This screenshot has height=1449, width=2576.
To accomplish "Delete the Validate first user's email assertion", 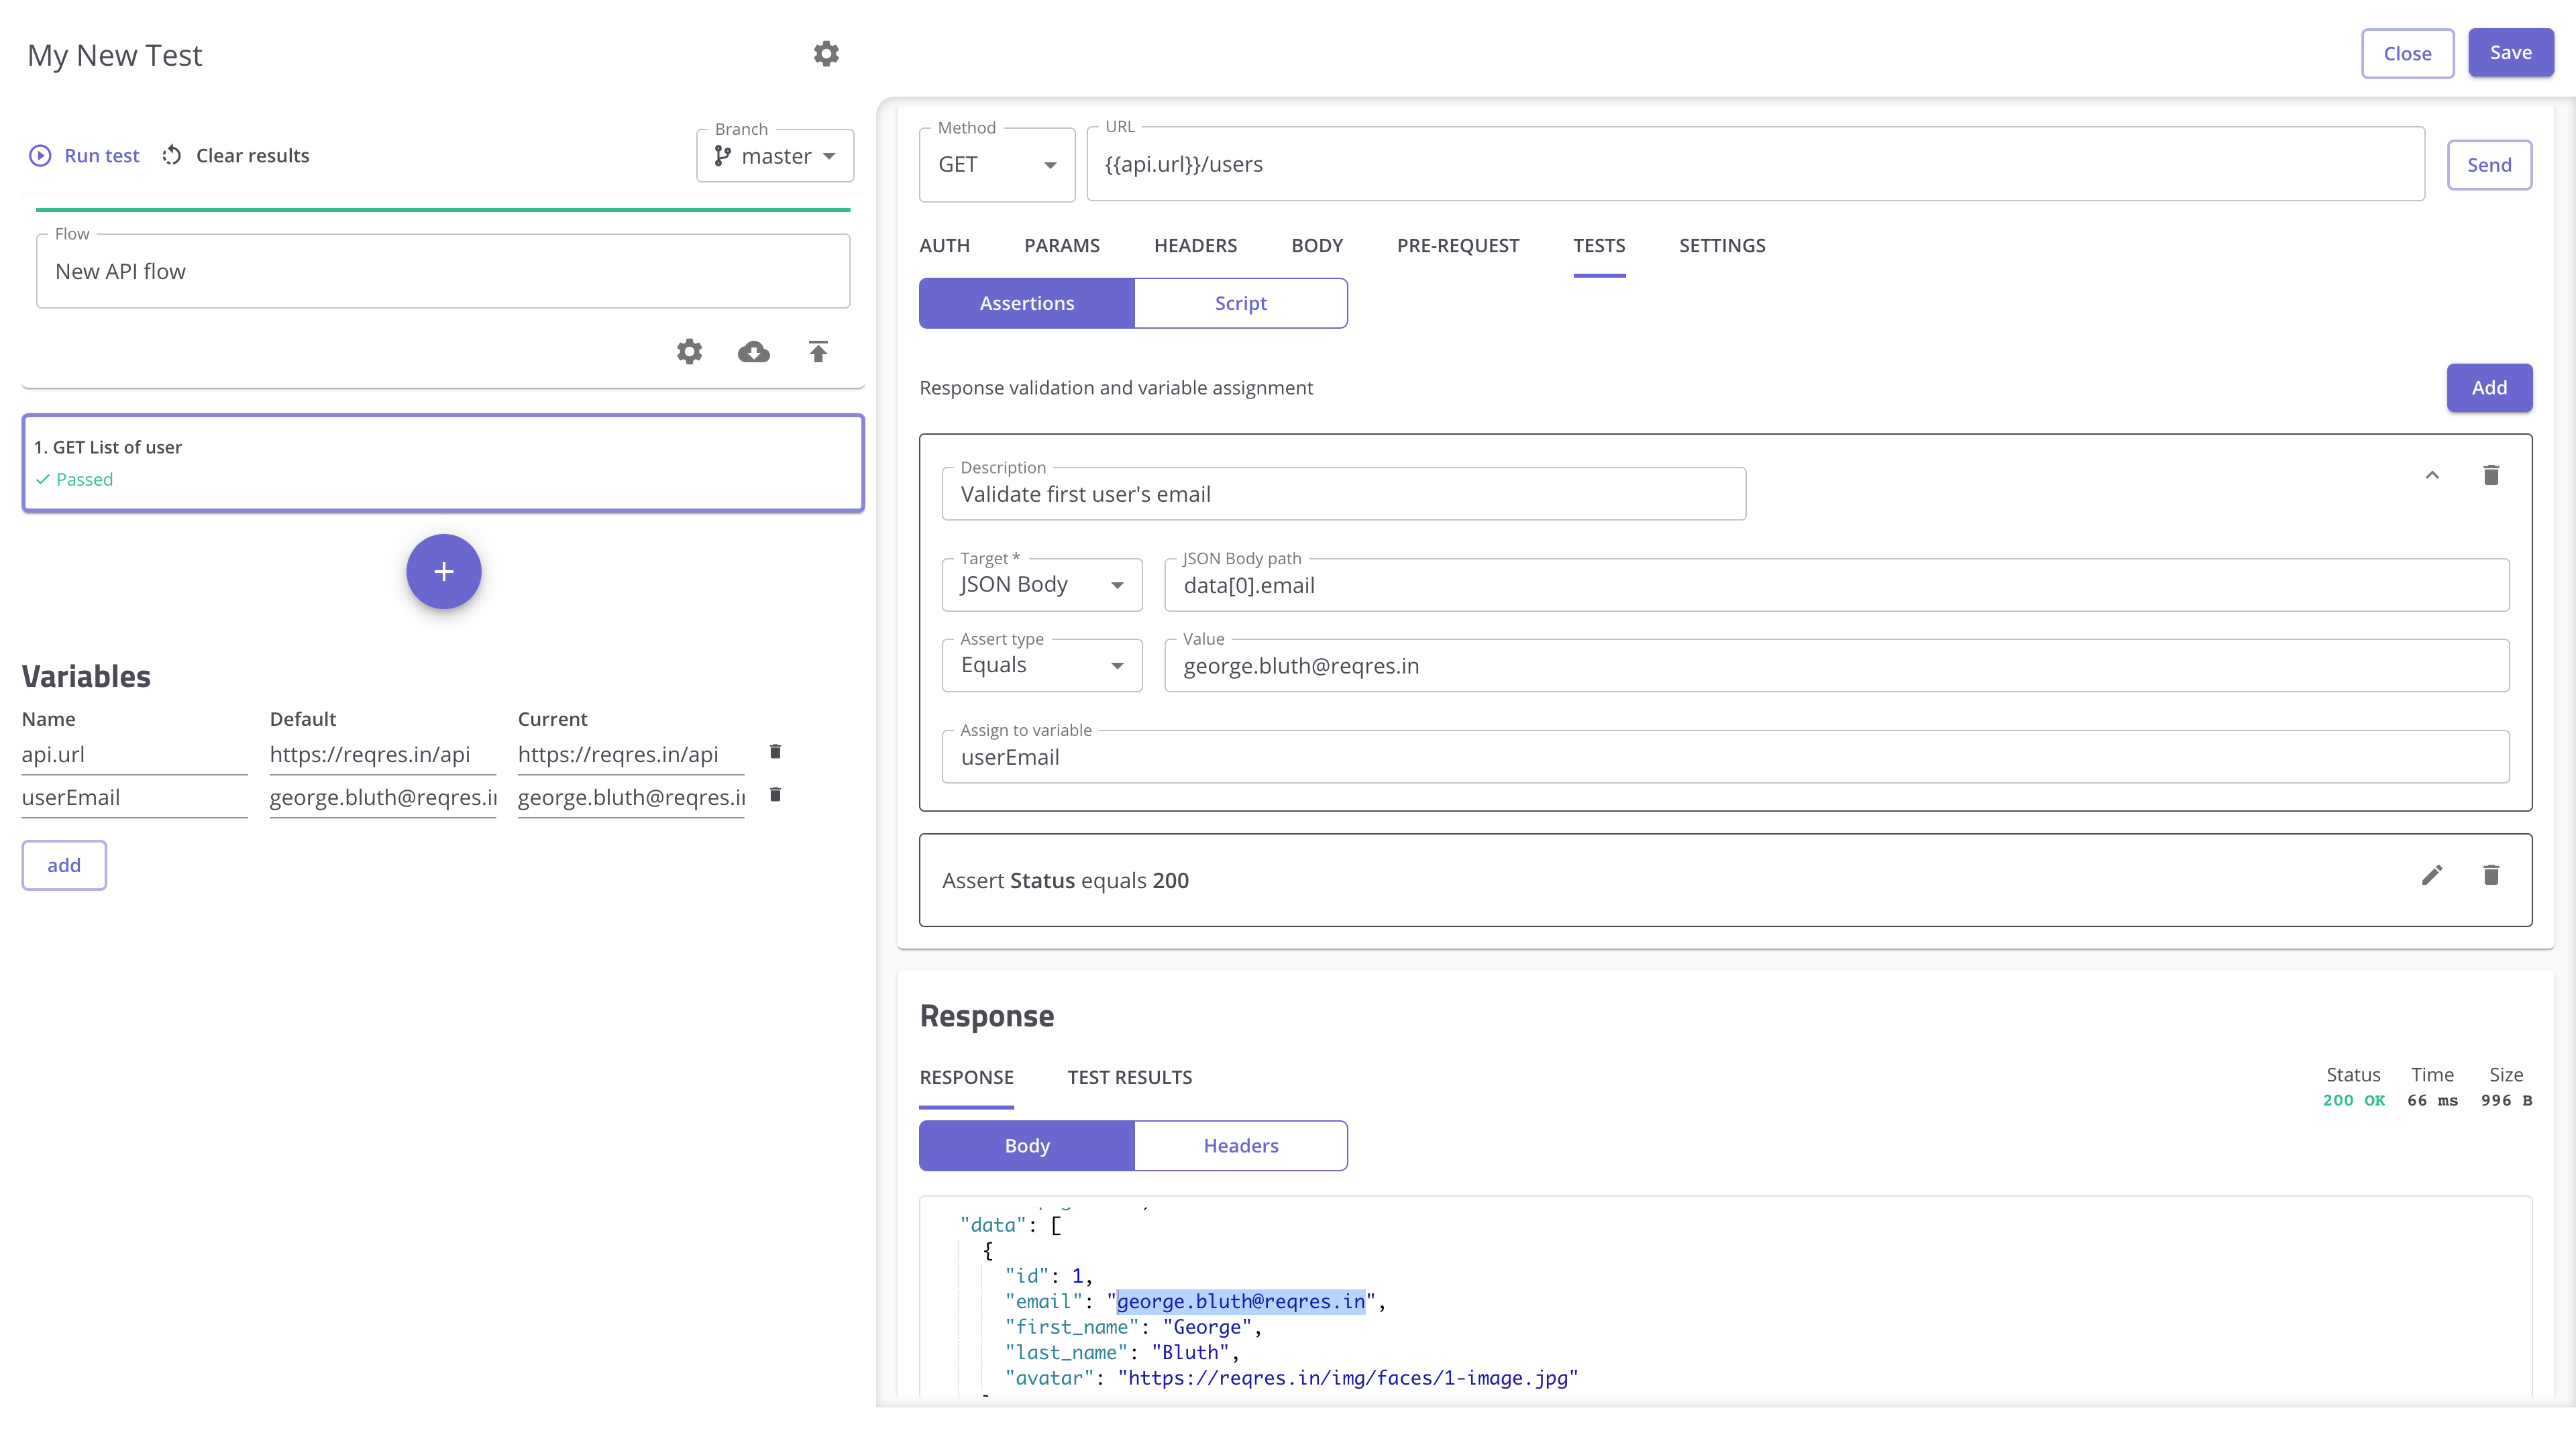I will point(2491,475).
